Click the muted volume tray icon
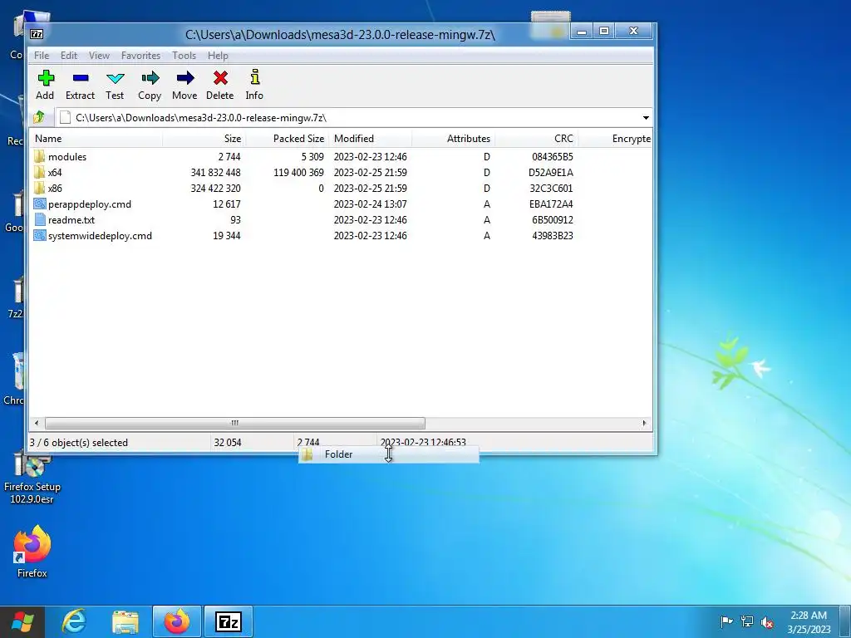The width and height of the screenshot is (851, 638). 767,622
